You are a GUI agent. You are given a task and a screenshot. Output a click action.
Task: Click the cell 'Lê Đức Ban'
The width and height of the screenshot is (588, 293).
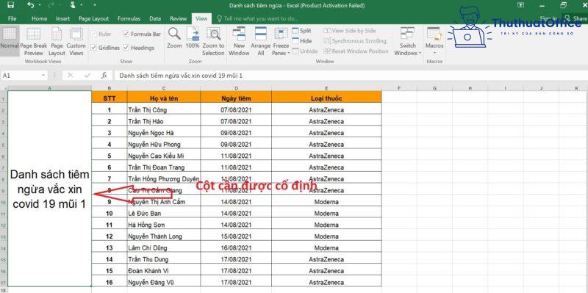coord(164,214)
